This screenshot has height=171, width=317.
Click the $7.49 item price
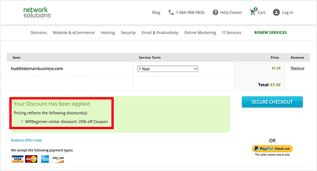[x=276, y=68]
